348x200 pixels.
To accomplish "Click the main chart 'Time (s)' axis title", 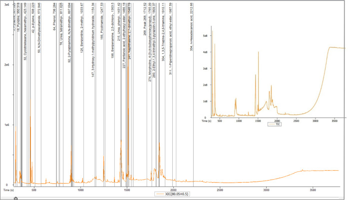I will coord(8,190).
